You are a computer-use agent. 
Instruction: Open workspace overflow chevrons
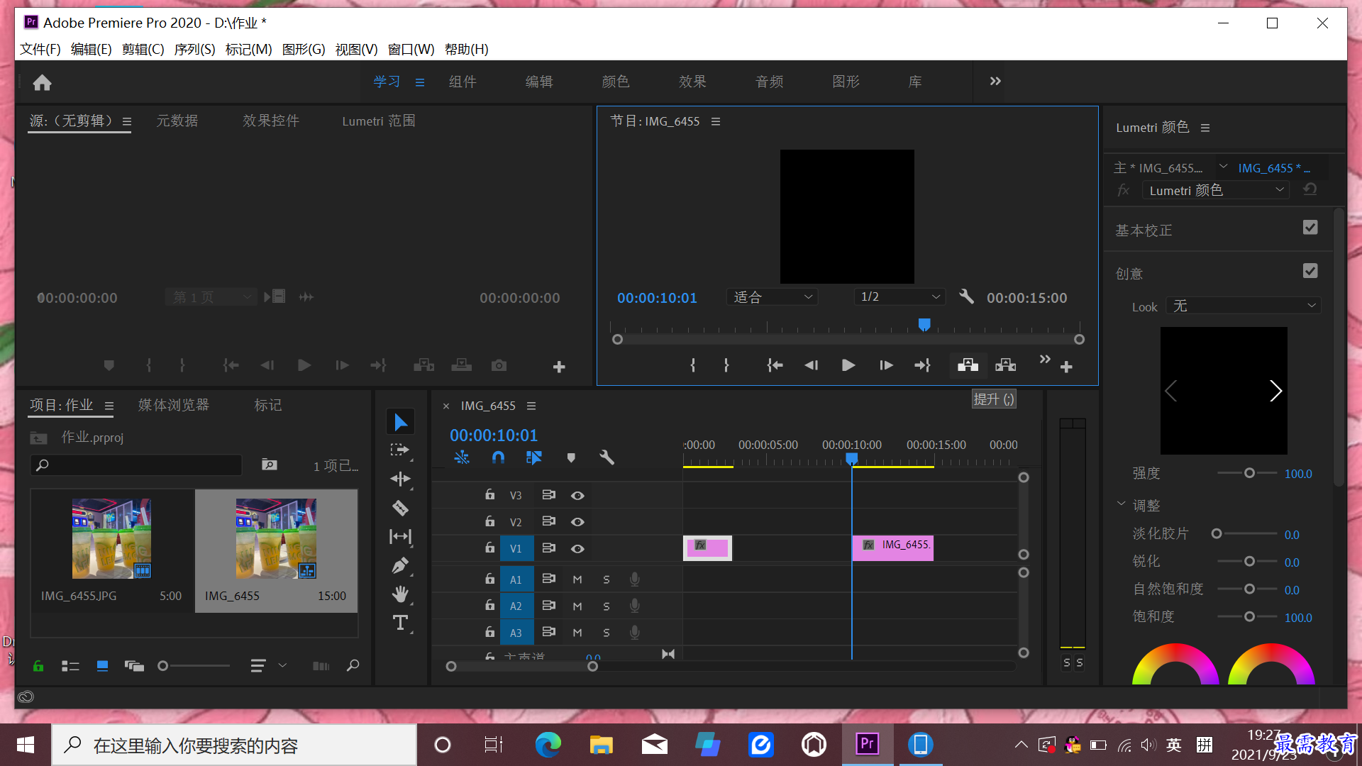click(x=995, y=81)
